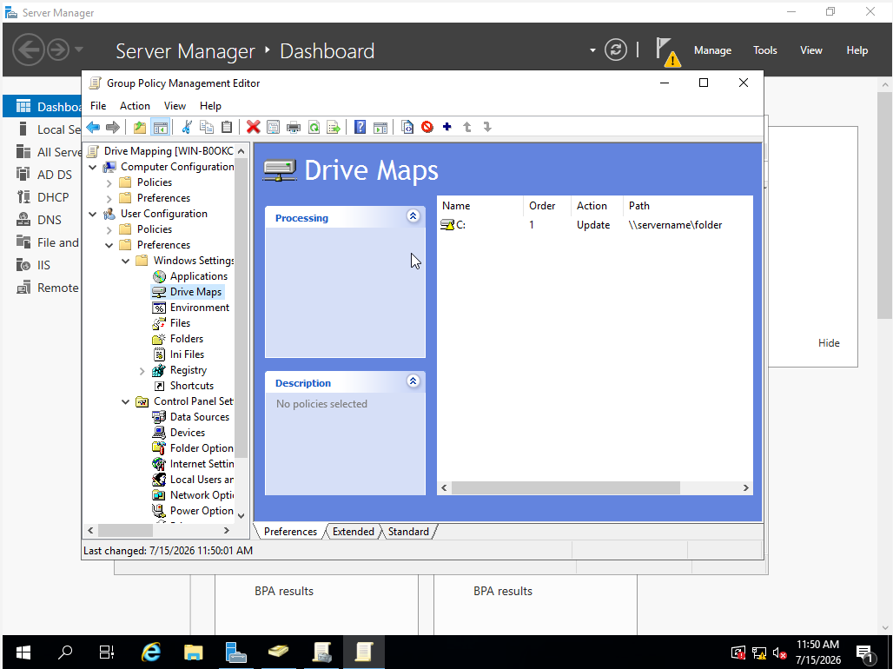Select the Preferences bottom tab
893x669 pixels.
[x=290, y=531]
